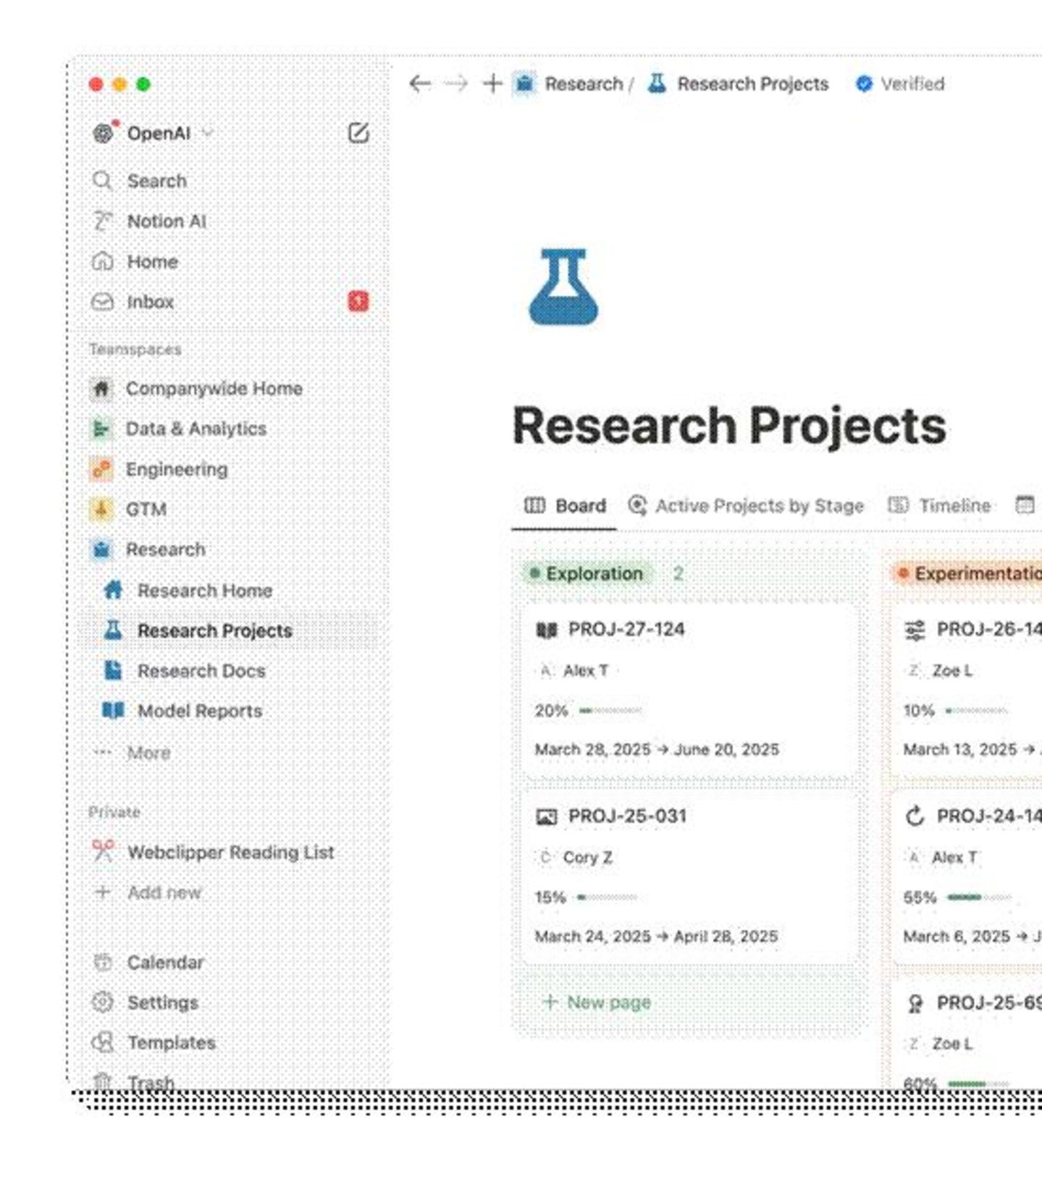Go back with the left arrow

click(420, 84)
